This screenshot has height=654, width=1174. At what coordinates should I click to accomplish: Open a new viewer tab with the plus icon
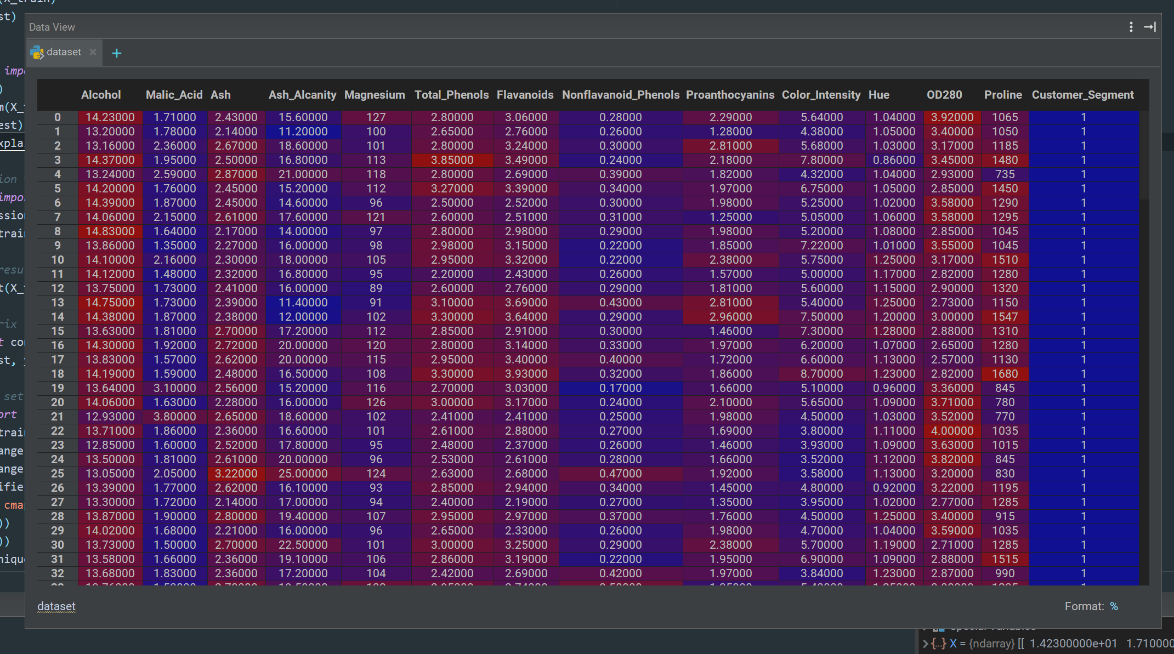[x=116, y=53]
